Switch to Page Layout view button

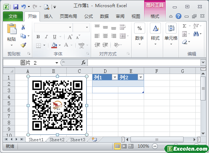coord(124,146)
